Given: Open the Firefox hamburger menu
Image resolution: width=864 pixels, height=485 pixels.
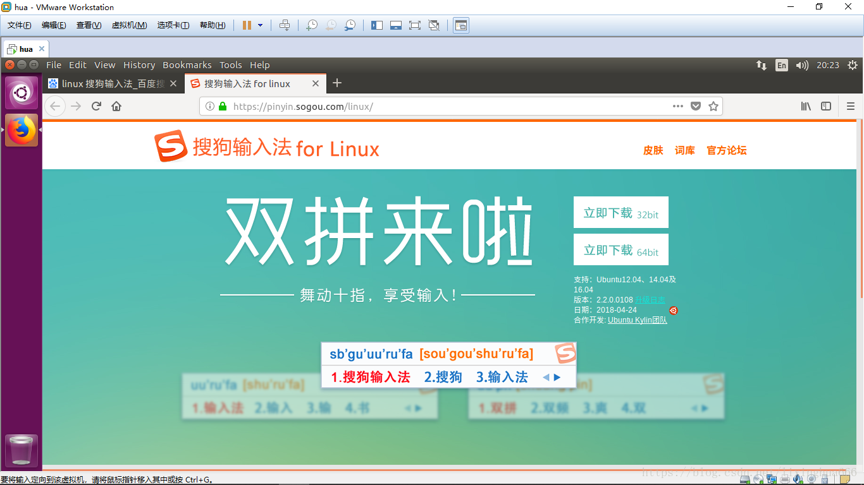Looking at the screenshot, I should [851, 106].
